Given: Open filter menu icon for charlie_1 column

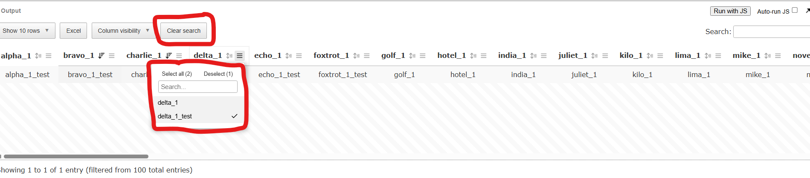Looking at the screenshot, I should 179,56.
